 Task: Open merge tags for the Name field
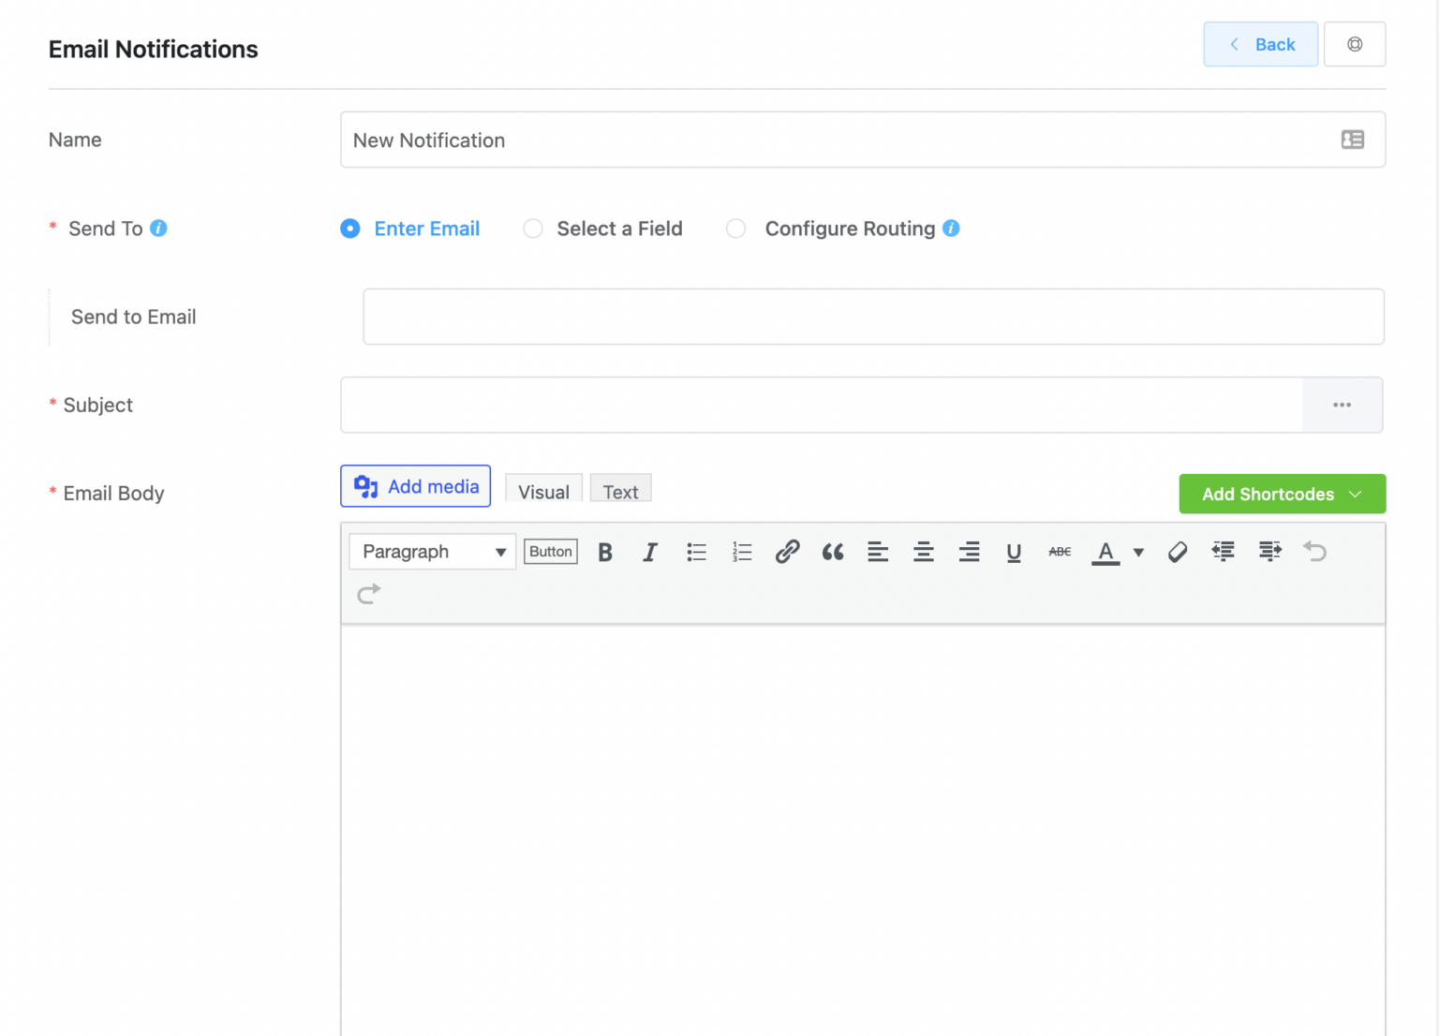pos(1353,140)
